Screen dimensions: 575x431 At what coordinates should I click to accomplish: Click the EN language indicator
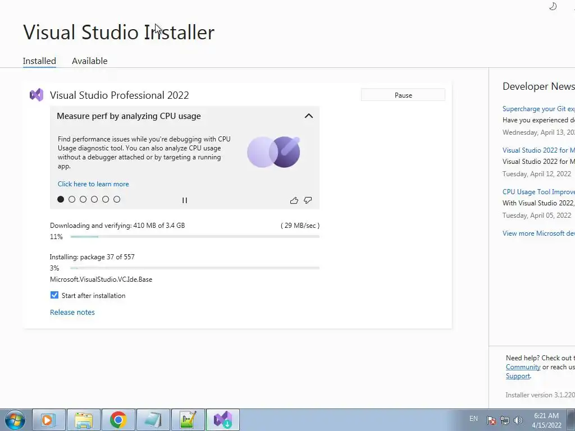click(473, 419)
